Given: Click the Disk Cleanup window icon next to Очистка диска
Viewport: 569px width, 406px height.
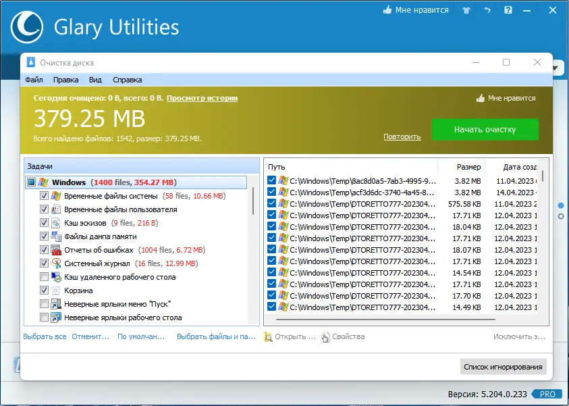Looking at the screenshot, I should point(31,62).
